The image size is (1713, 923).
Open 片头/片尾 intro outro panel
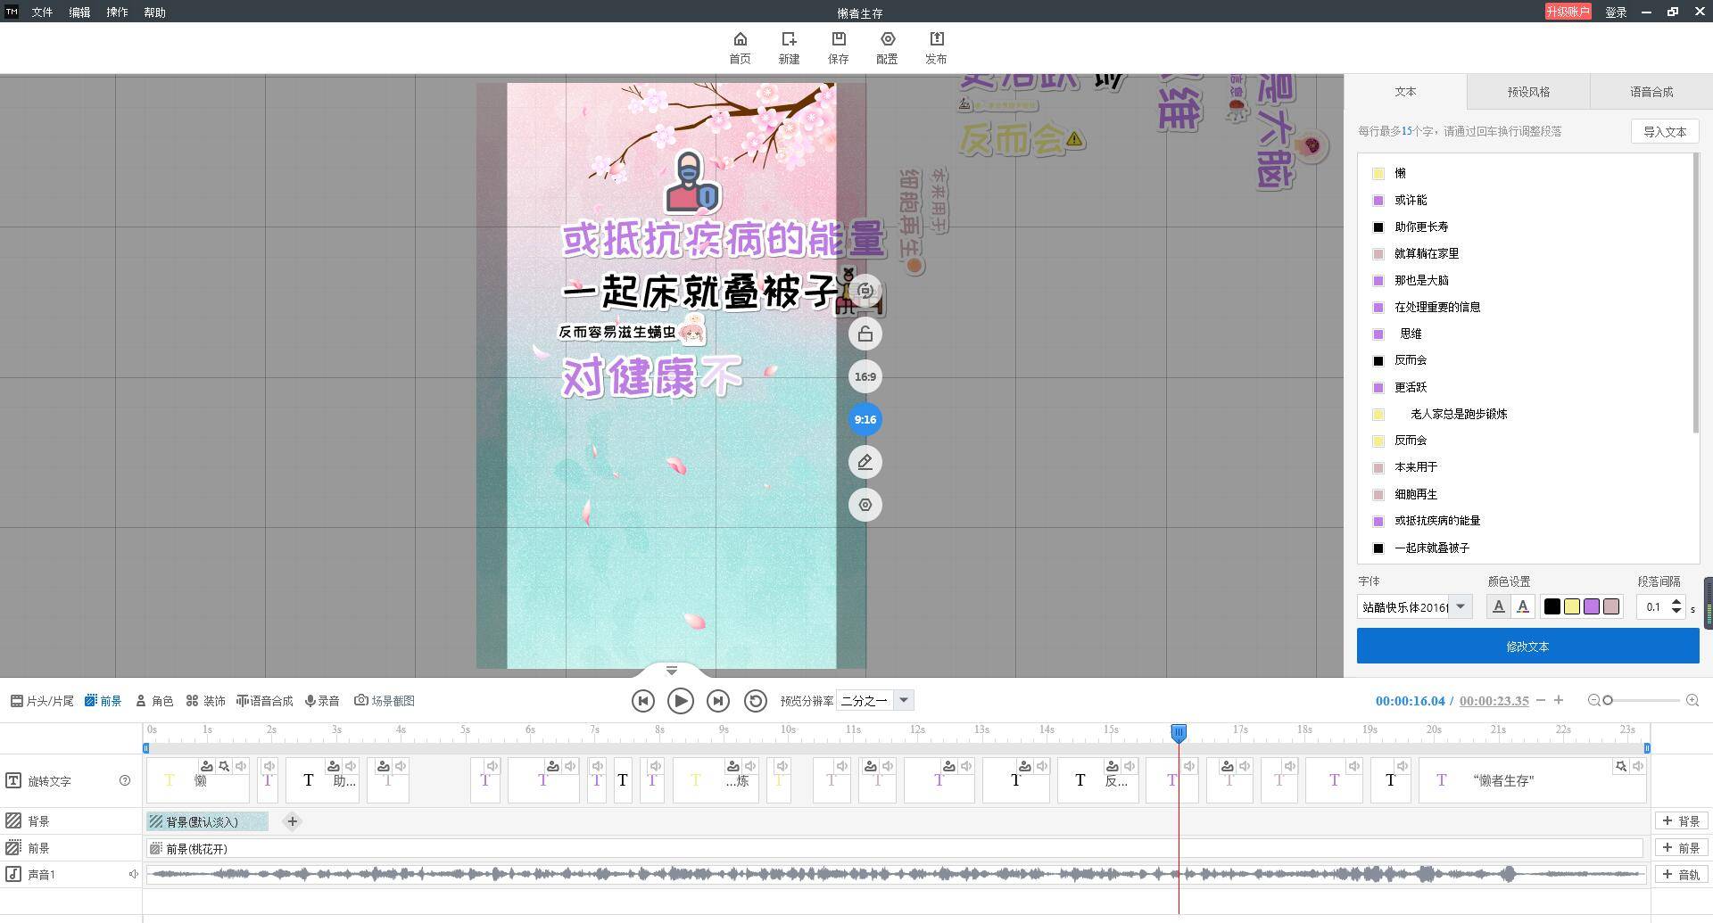(42, 701)
